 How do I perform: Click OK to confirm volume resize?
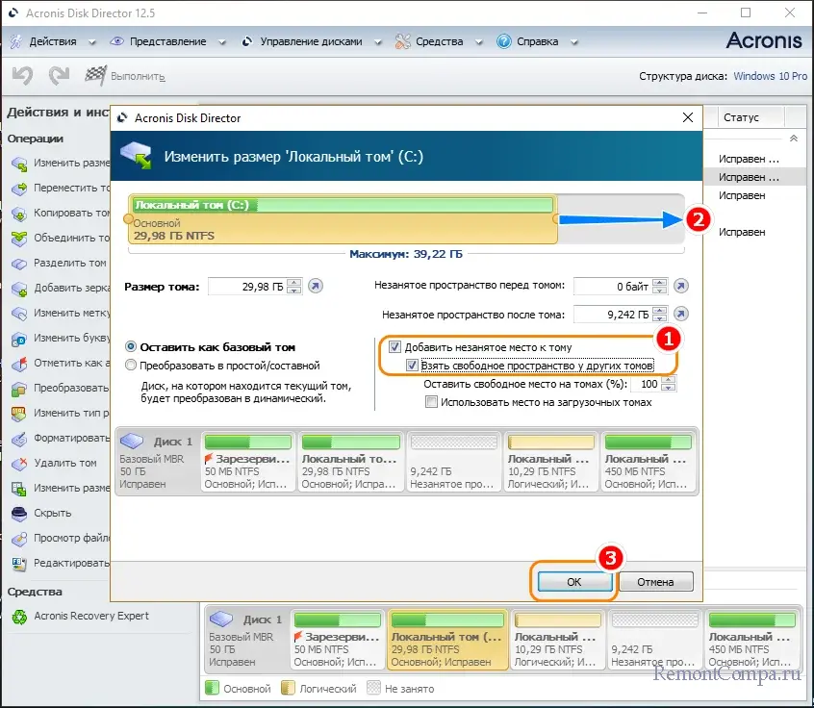(x=574, y=582)
